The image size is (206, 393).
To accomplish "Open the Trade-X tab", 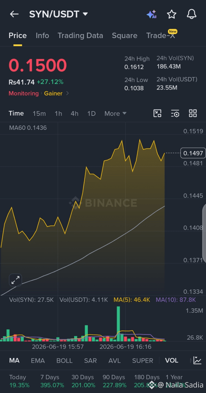I will click(161, 36).
